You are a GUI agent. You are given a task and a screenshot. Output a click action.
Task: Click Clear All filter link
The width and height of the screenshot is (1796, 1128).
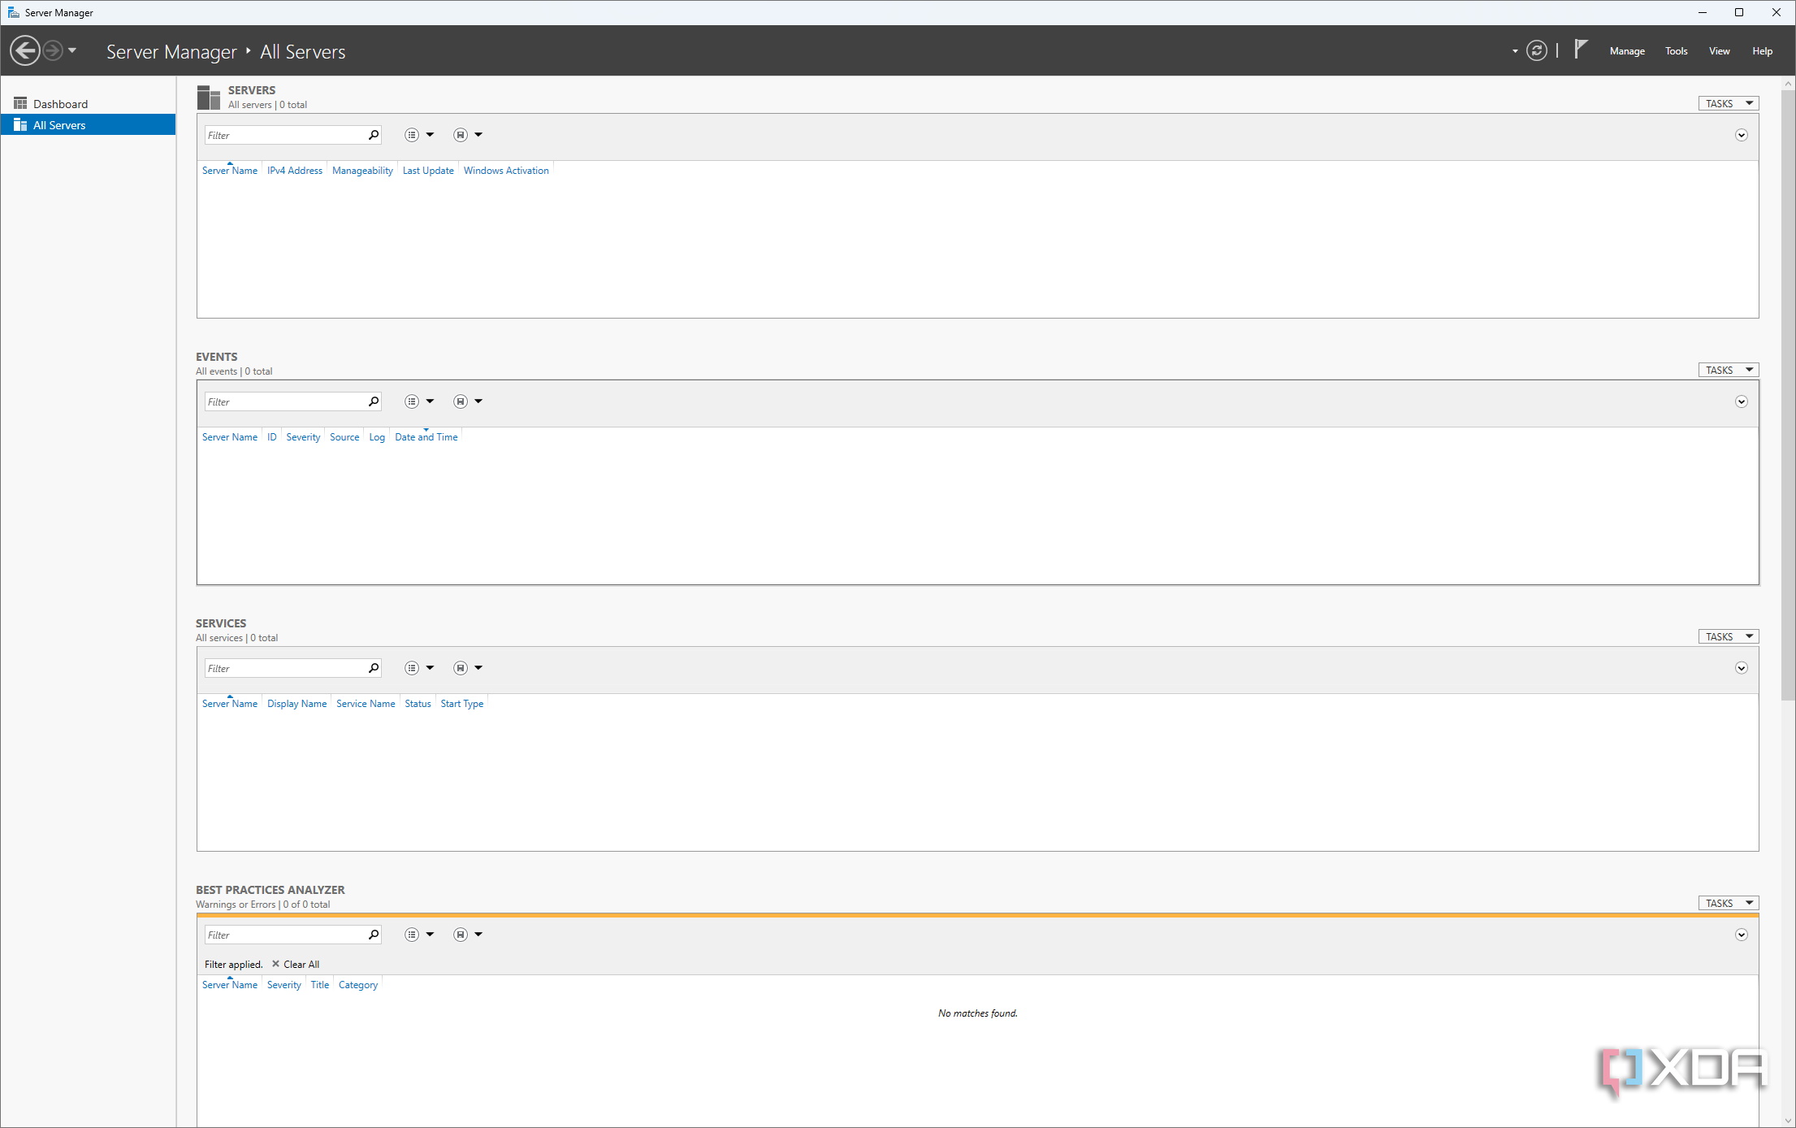click(x=295, y=964)
